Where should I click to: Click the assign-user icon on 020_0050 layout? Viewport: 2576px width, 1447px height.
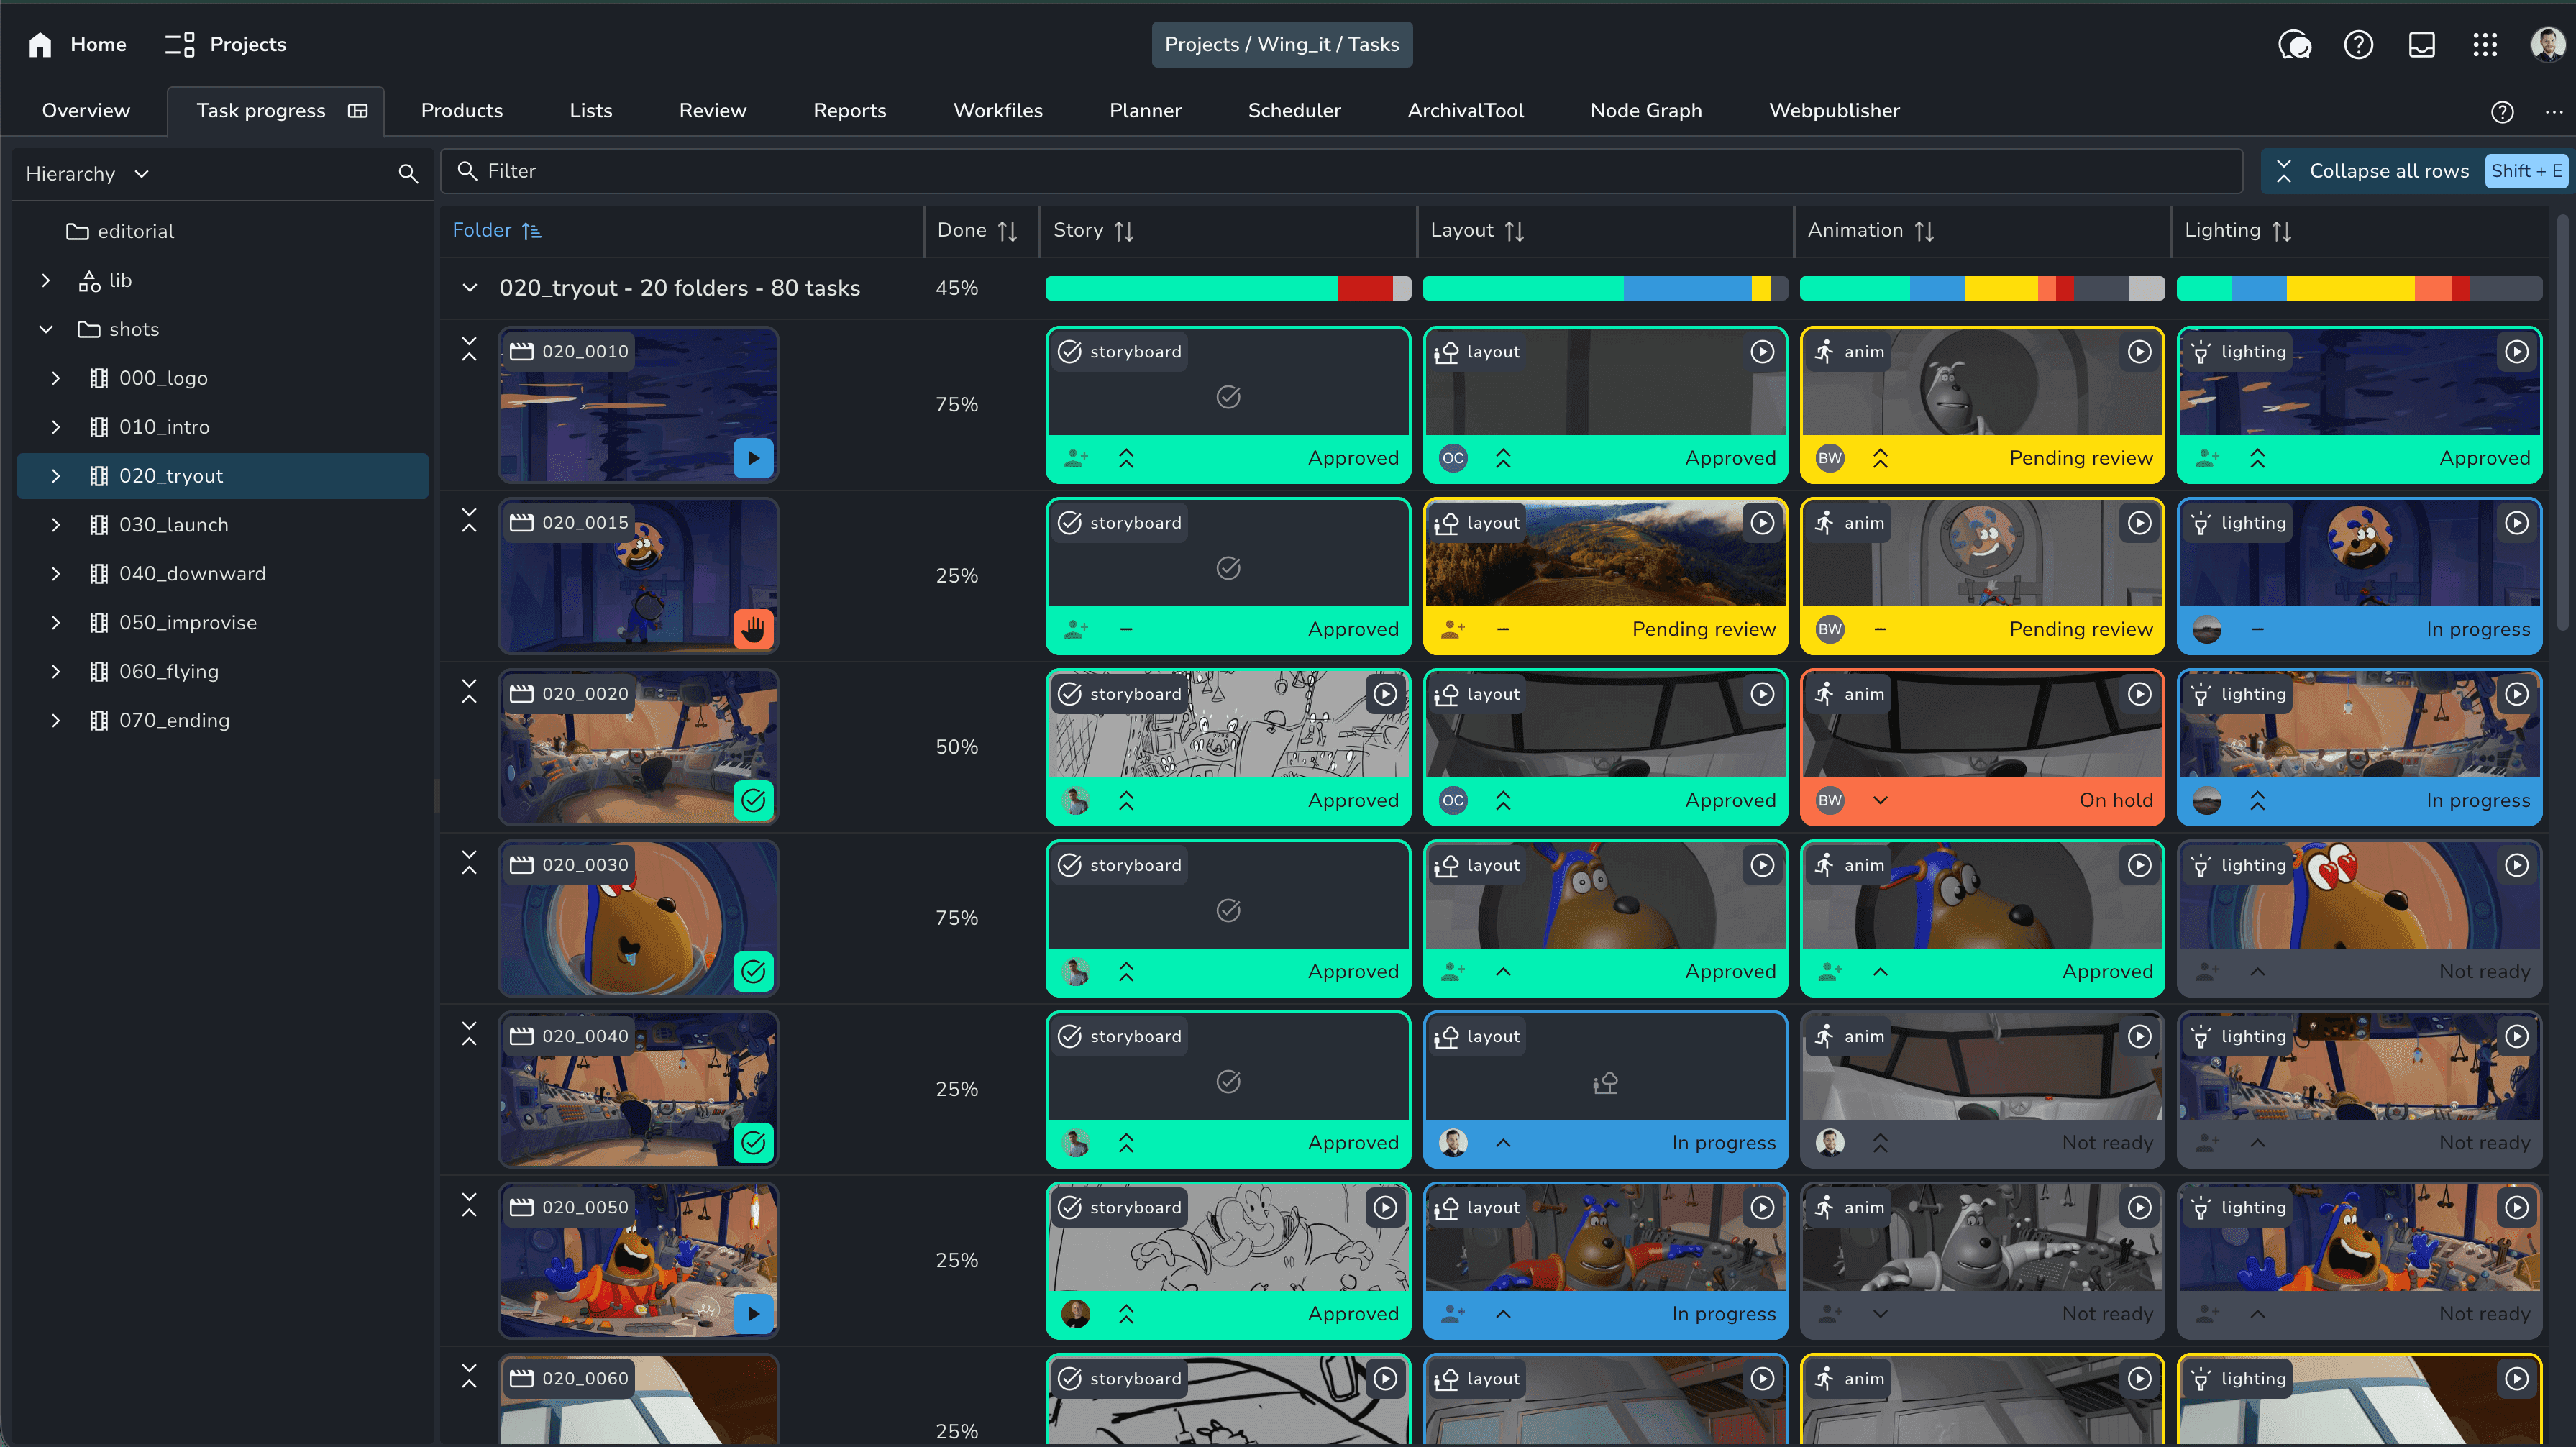[x=1453, y=1314]
